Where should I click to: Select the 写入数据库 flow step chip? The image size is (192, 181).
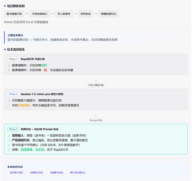pos(64,14)
